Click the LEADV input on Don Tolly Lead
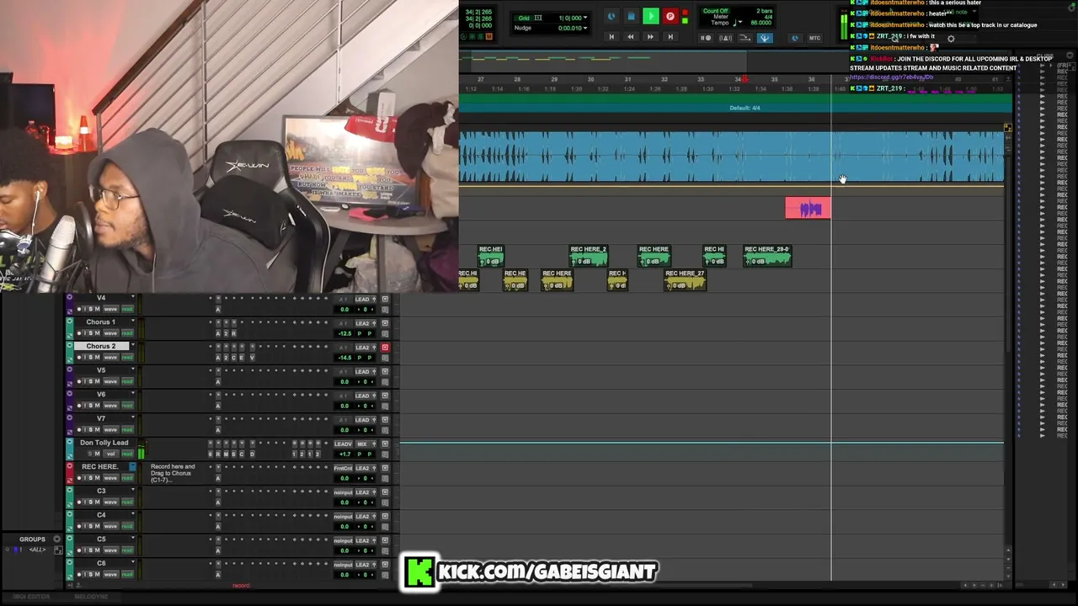Viewport: 1078px width, 606px height. 344,444
